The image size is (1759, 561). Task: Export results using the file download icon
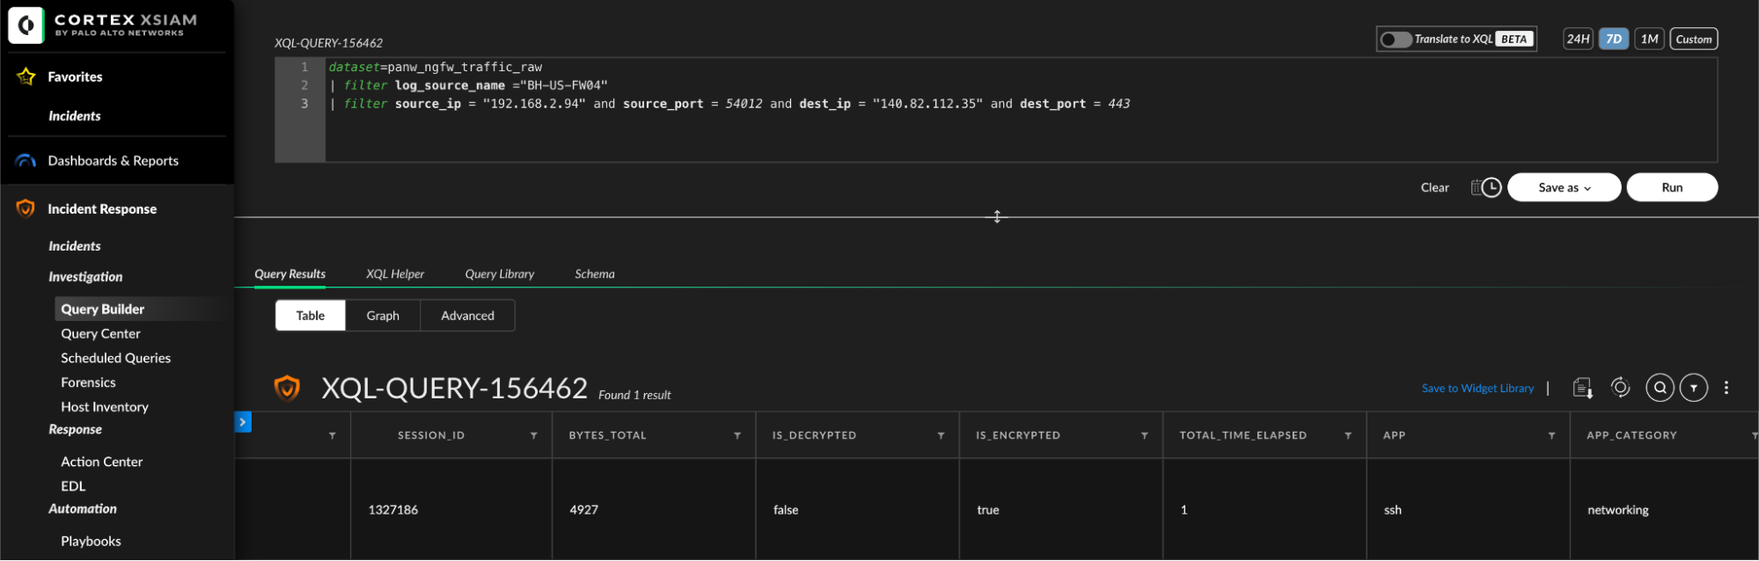pyautogui.click(x=1582, y=388)
